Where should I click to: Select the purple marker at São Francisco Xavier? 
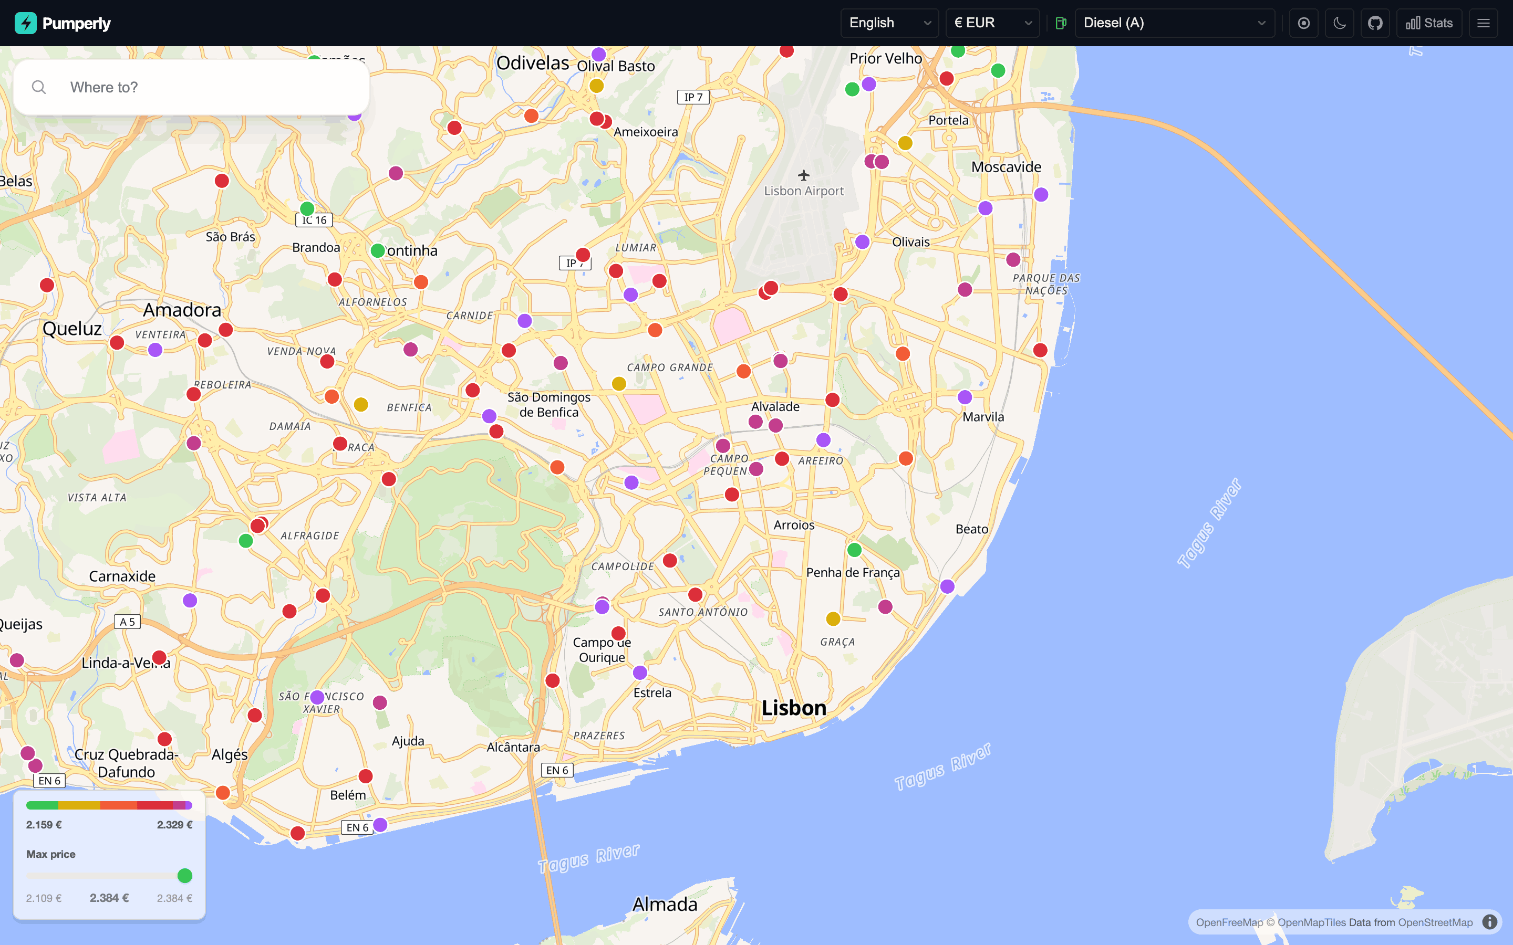pyautogui.click(x=318, y=697)
